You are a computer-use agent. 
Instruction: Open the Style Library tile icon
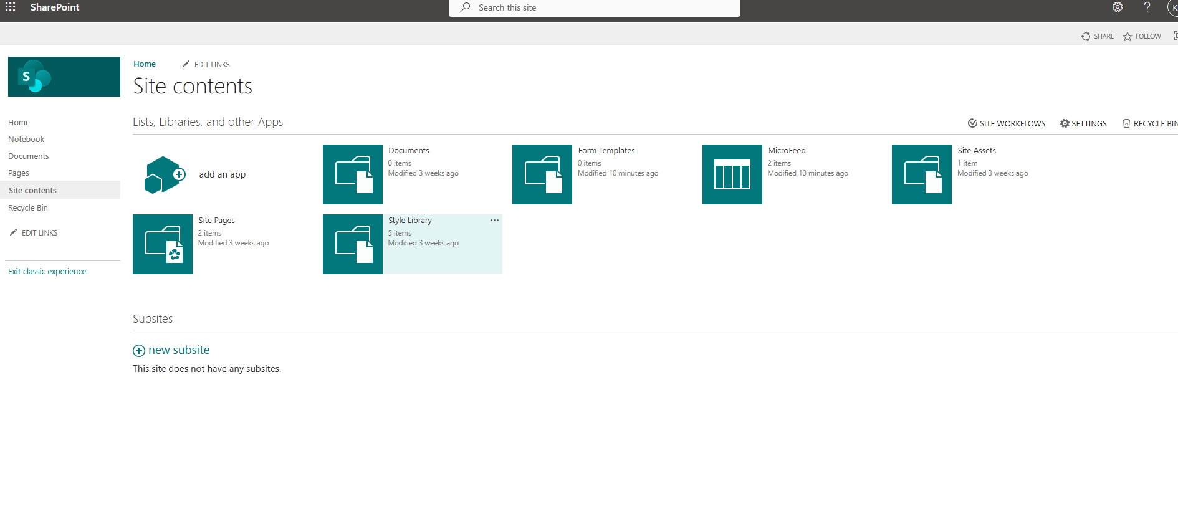[x=353, y=244]
